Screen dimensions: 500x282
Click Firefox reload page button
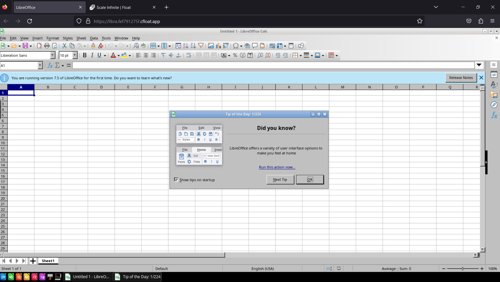point(30,21)
